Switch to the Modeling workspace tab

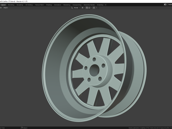pyautogui.click(x=11, y=5)
